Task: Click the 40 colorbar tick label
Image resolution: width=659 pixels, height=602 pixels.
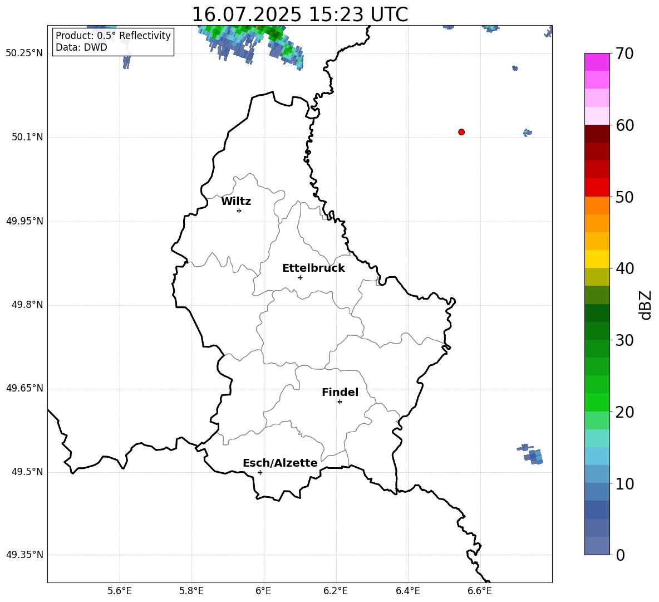Action: click(x=624, y=268)
